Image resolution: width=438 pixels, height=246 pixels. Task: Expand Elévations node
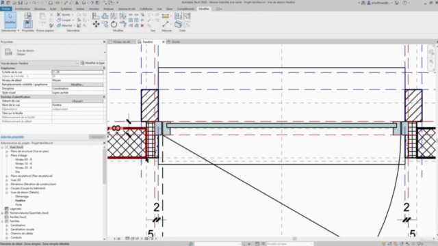tap(7, 184)
